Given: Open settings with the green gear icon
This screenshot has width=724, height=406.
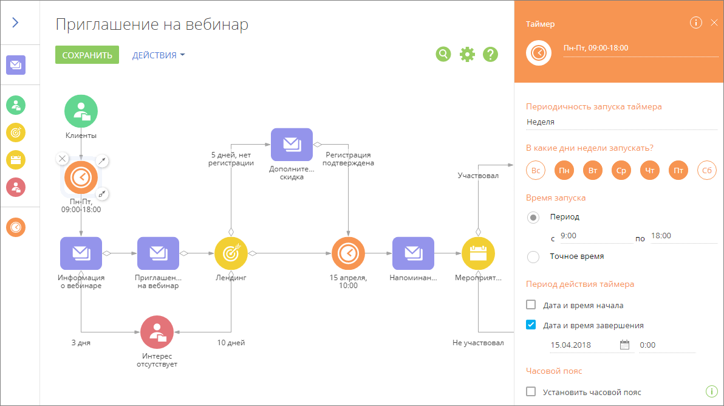Looking at the screenshot, I should [467, 55].
